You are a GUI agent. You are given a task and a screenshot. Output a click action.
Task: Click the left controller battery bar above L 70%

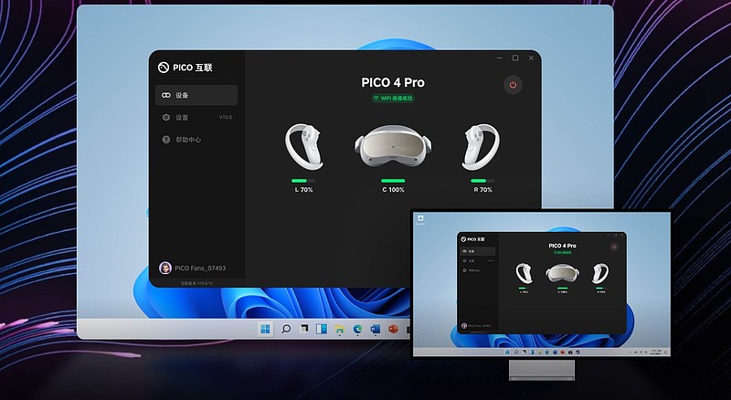pyautogui.click(x=303, y=181)
